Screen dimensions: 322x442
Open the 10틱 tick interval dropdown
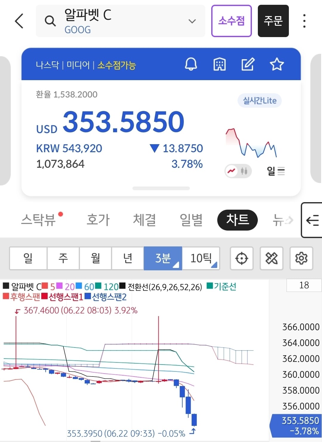click(x=201, y=258)
